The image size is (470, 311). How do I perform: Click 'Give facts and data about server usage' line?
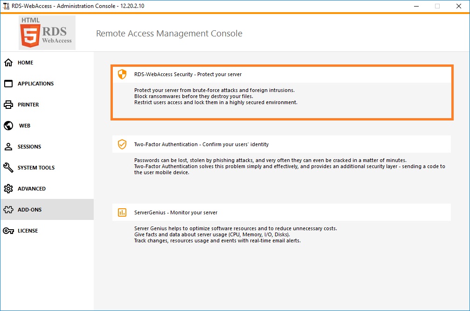tap(212, 234)
